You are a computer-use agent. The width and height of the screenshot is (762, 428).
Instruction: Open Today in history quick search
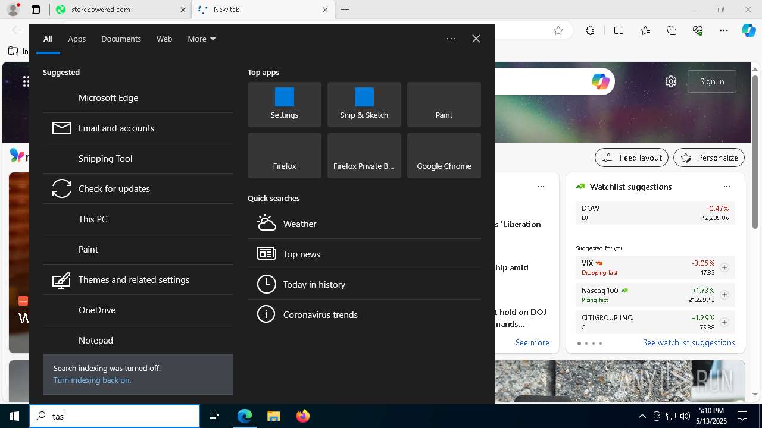tap(364, 284)
